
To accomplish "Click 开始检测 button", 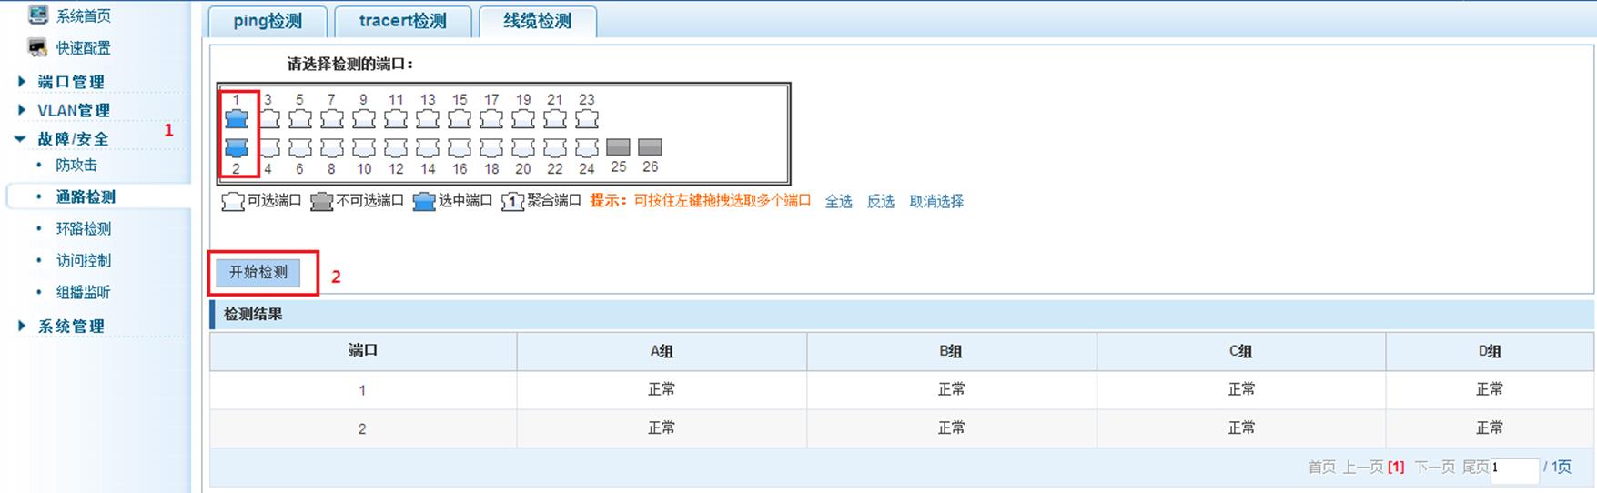I will pyautogui.click(x=258, y=272).
